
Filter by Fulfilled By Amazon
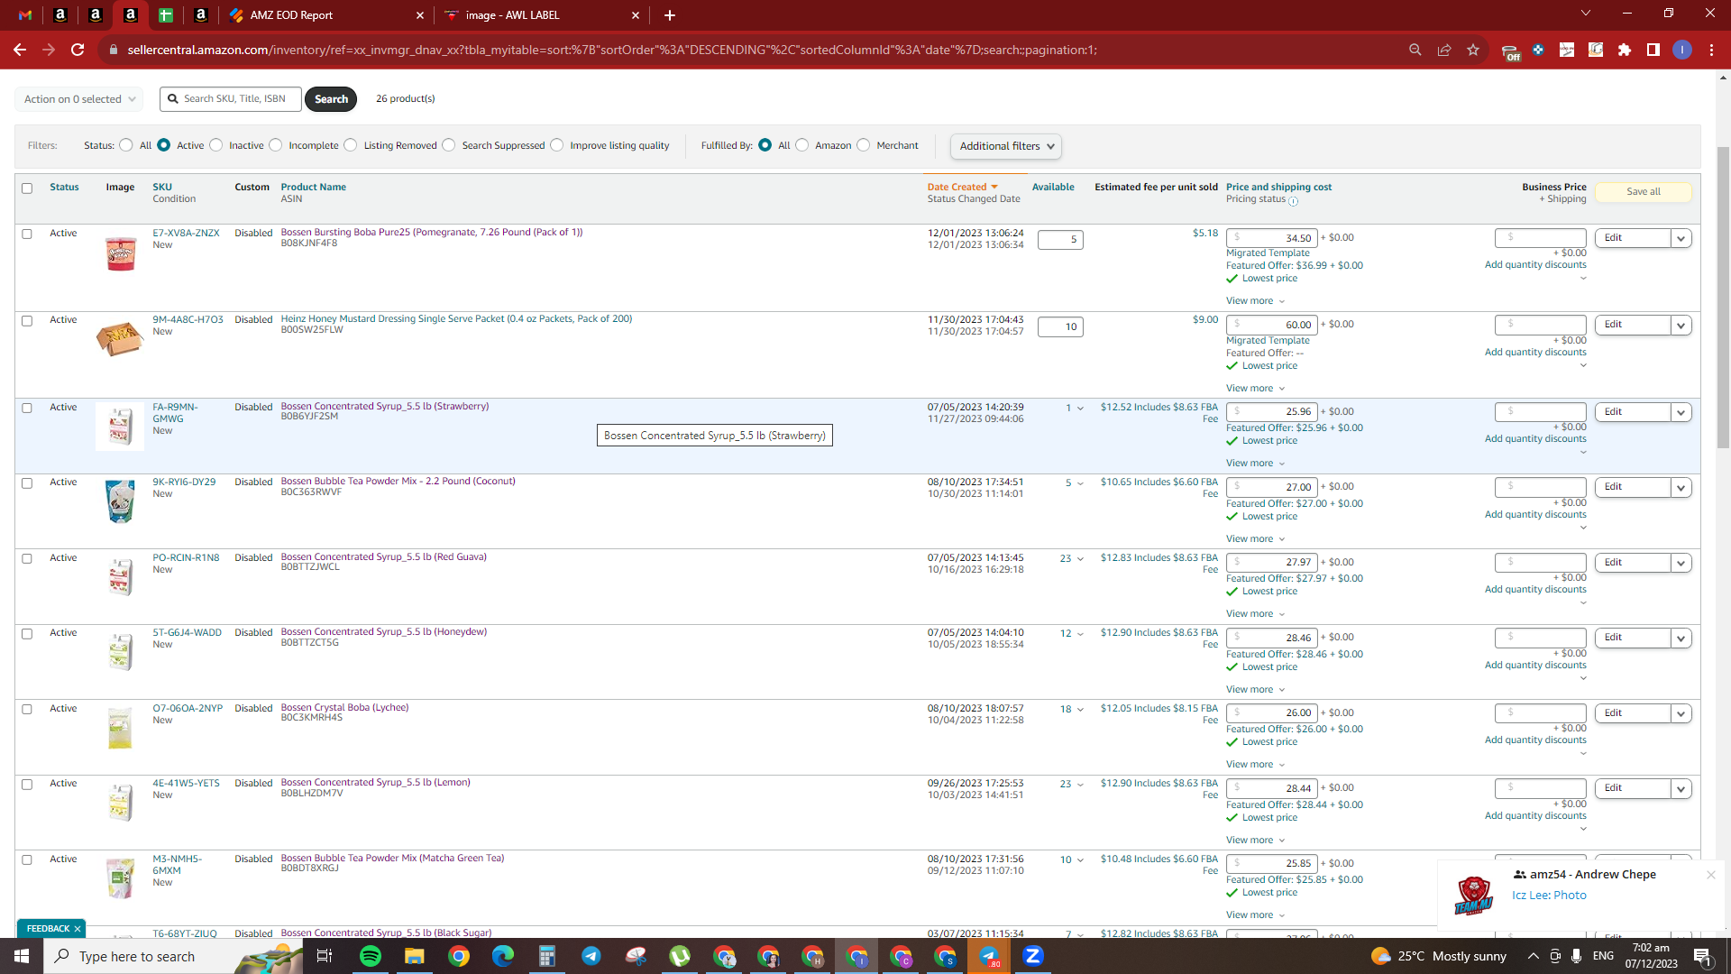pyautogui.click(x=802, y=145)
